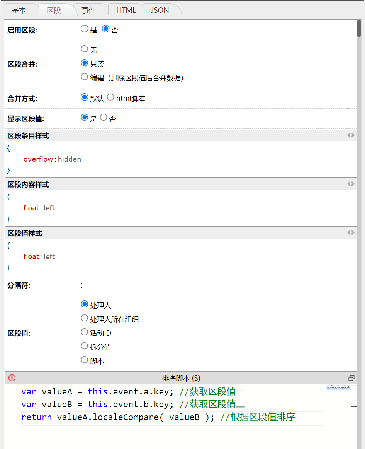Open the JSON tab
The image size is (365, 449).
coord(160,10)
